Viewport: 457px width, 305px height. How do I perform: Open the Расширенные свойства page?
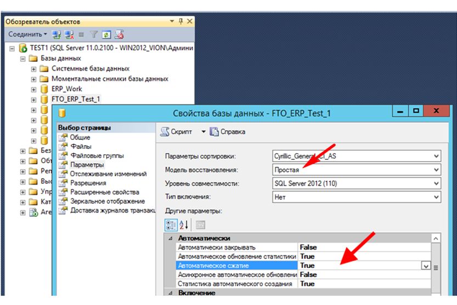(x=105, y=192)
